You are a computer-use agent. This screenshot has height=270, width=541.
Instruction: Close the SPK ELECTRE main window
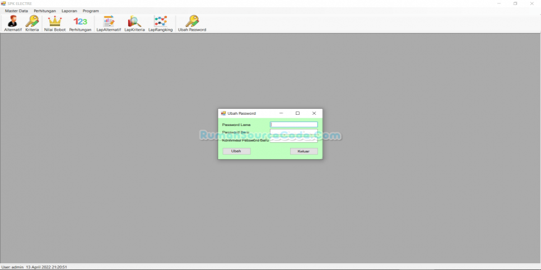tap(531, 3)
